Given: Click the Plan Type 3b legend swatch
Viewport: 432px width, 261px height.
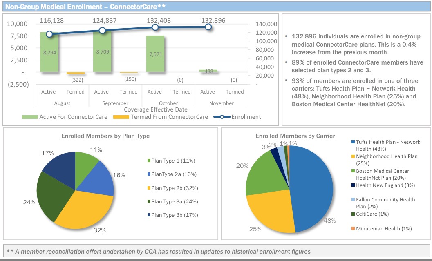Looking at the screenshot, I should coord(149,215).
